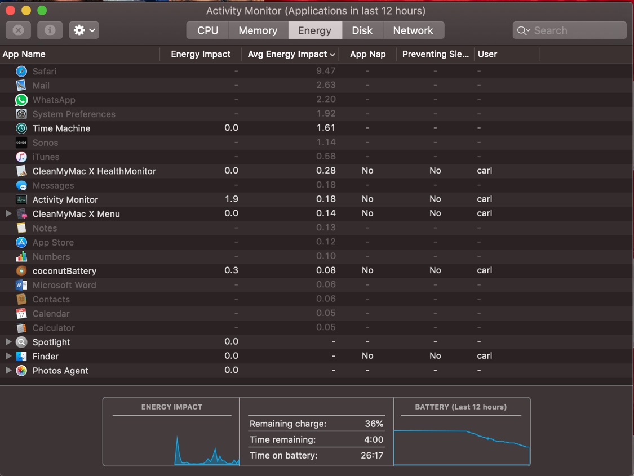Expand the CleanMyMac X Menu row

click(x=8, y=213)
